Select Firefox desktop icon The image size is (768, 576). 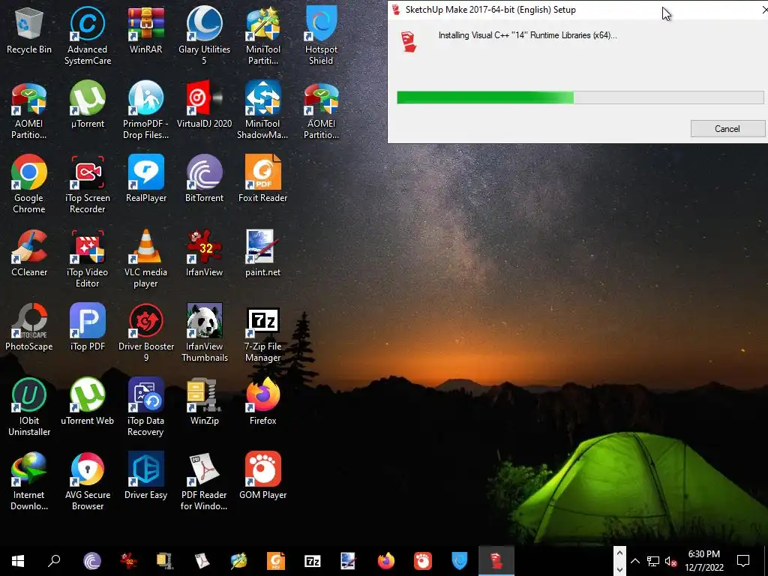(x=263, y=402)
